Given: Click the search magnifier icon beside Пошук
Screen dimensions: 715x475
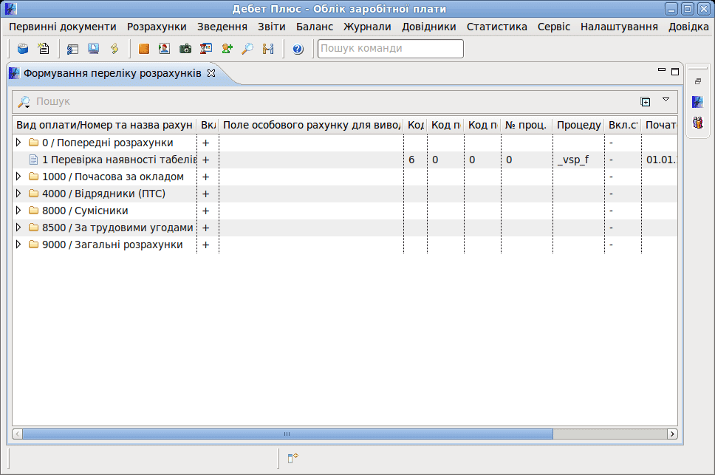Looking at the screenshot, I should 24,102.
